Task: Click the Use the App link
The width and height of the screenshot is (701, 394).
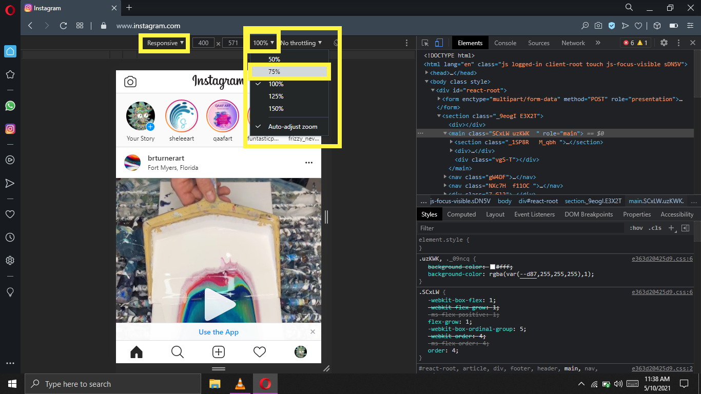Action: (219, 332)
